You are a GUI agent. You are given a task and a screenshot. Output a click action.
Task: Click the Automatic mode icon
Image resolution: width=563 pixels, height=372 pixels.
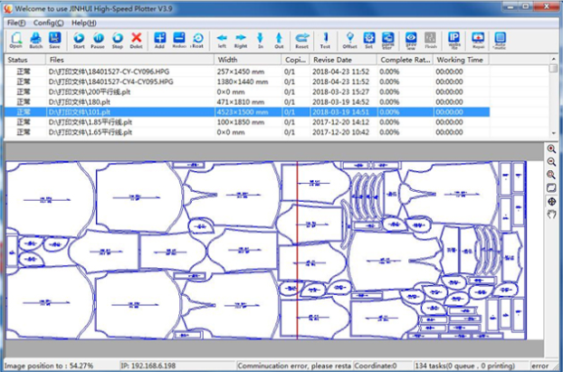point(500,40)
